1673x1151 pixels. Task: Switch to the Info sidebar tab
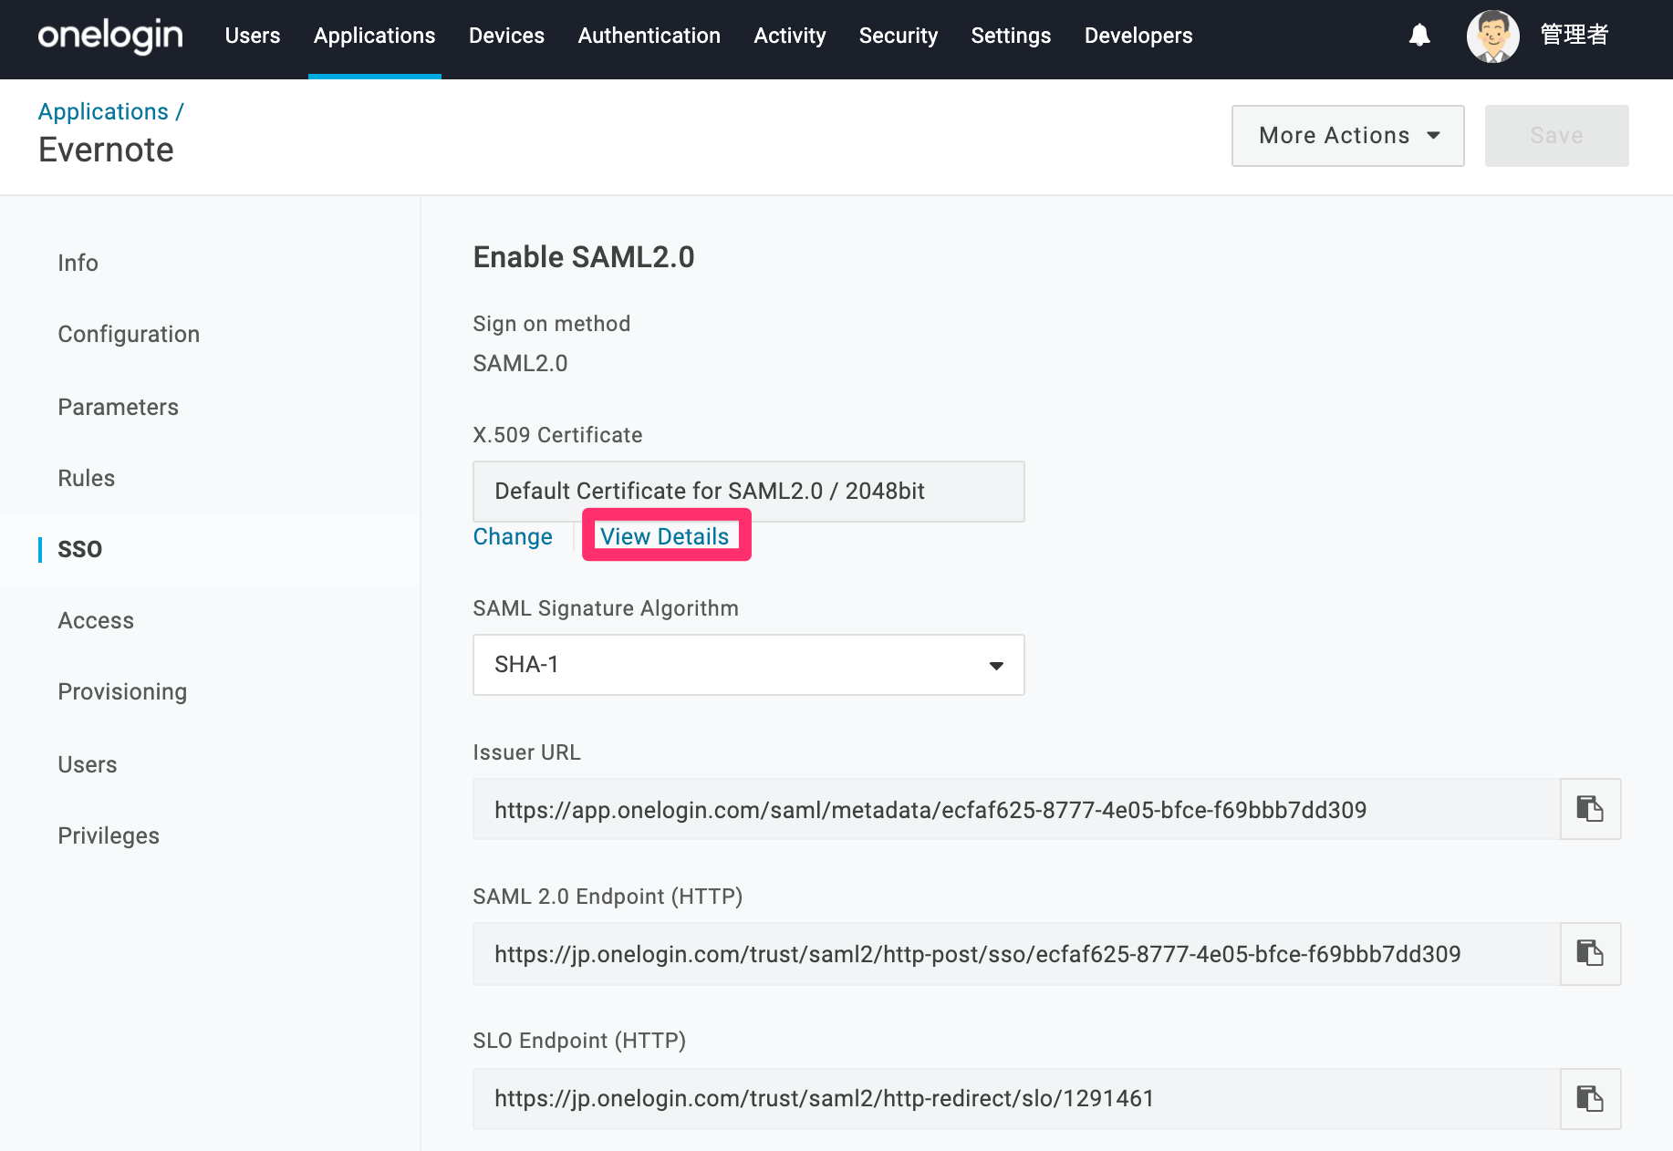pos(78,263)
